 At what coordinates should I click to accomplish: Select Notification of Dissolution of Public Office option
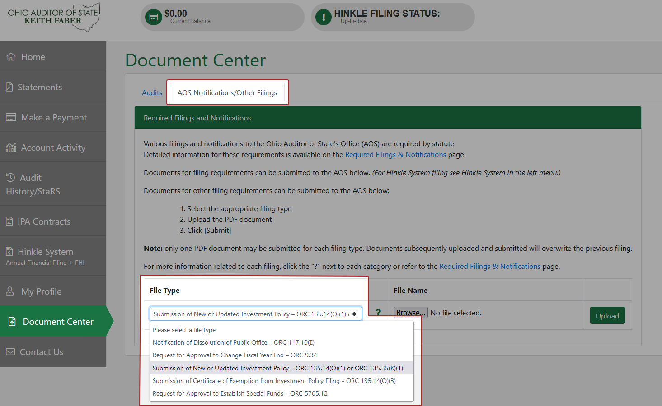click(233, 343)
